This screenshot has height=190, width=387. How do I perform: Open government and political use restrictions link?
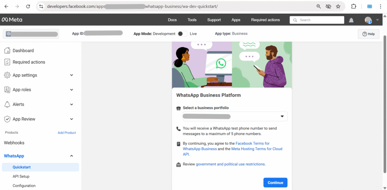[x=230, y=164]
